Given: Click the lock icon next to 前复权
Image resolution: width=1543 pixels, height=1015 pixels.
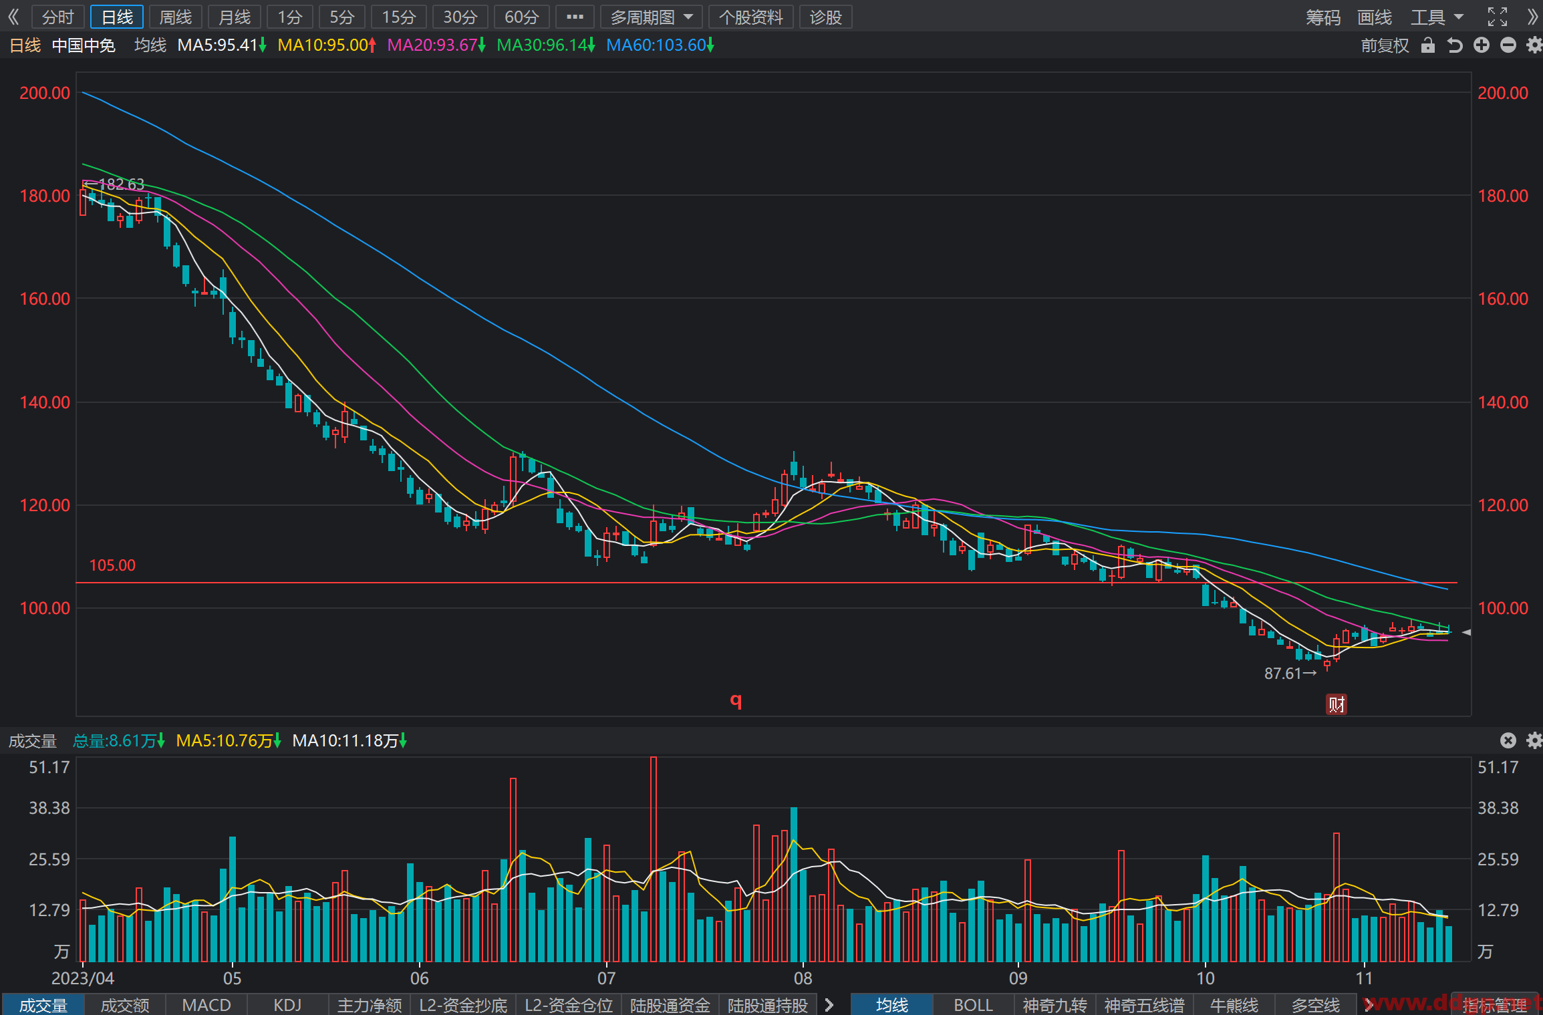Looking at the screenshot, I should click(1428, 45).
